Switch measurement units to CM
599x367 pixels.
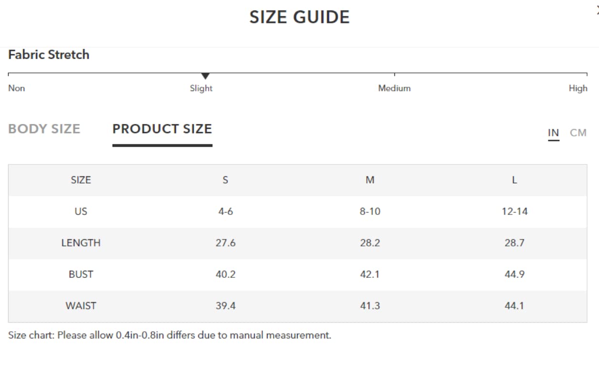(578, 133)
